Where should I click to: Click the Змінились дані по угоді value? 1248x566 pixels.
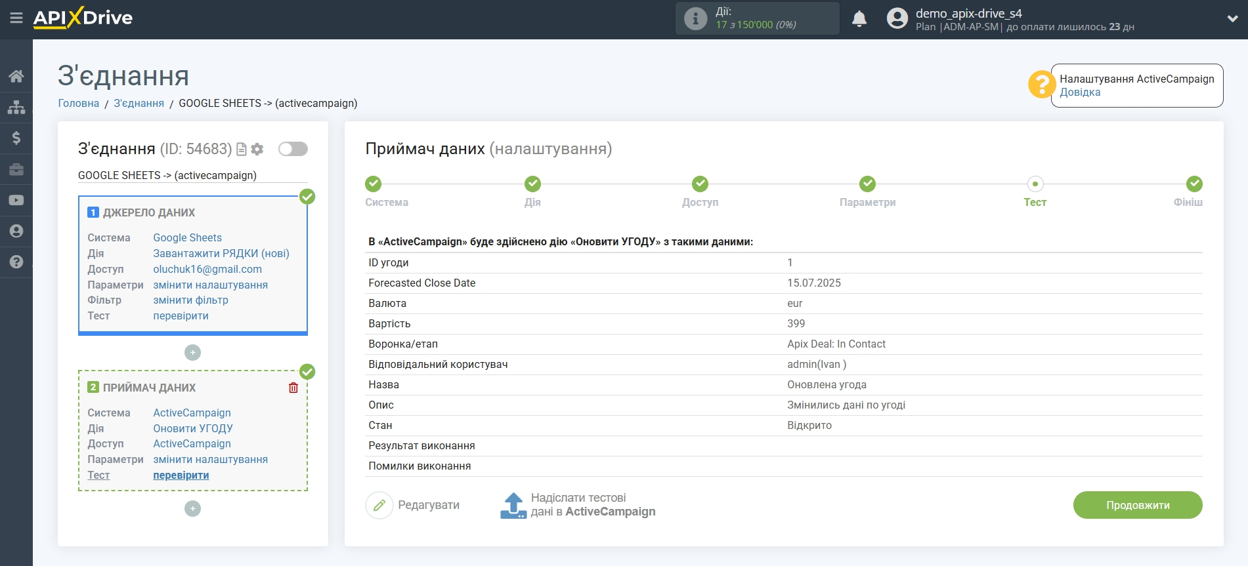pos(846,405)
